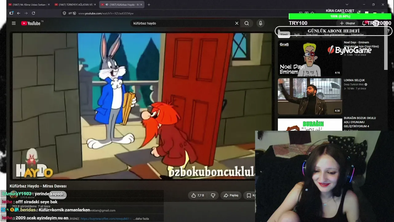Viewport: 394px width, 222px height.
Task: Click the Küfürbaz Haydo - Miras Davası title
Action: (38, 186)
